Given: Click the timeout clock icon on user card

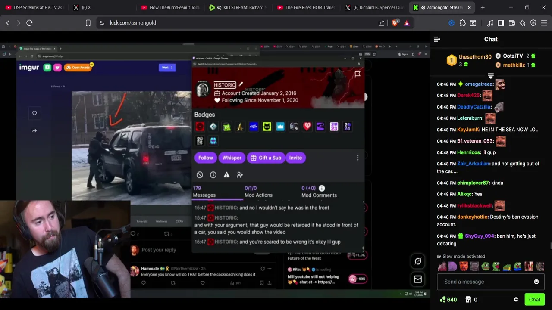Looking at the screenshot, I should coord(213,175).
